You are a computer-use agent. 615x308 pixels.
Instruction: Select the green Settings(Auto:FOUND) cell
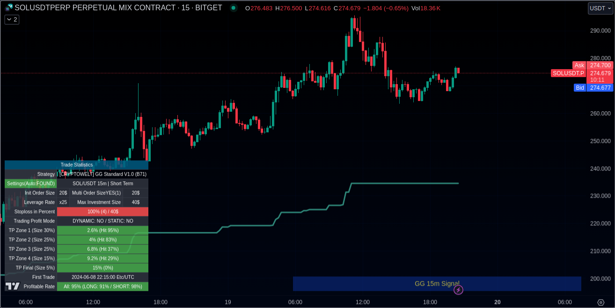pos(31,184)
